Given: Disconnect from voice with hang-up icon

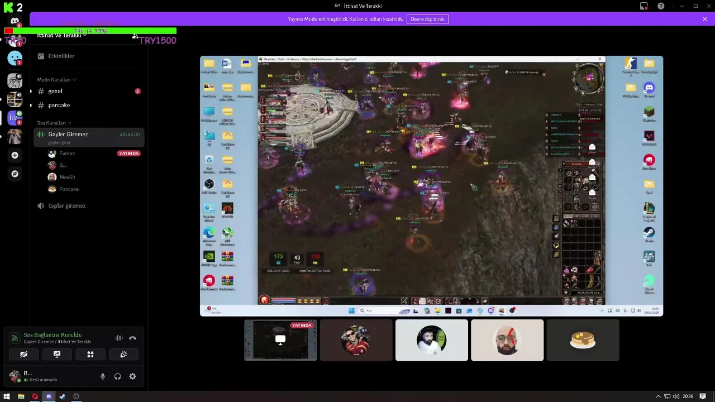Looking at the screenshot, I should 132,338.
